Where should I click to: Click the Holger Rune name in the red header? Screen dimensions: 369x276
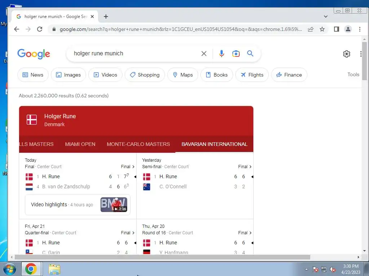click(60, 116)
